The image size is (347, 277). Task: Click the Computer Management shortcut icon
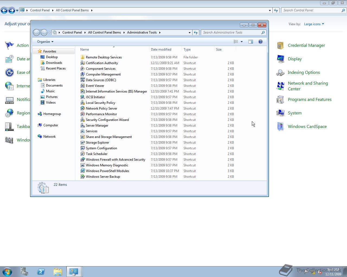(x=82, y=74)
